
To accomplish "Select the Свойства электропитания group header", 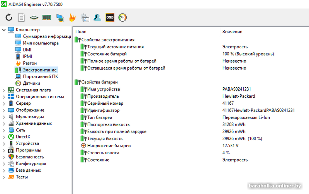I will point(108,40).
